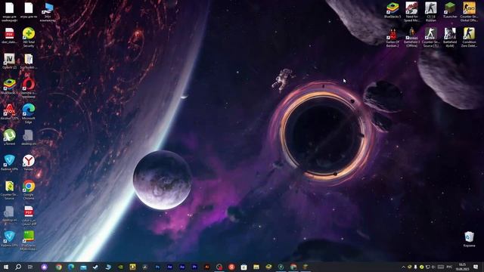Select the Google Chrome desktop shortcut
The width and height of the screenshot is (484, 272).
tap(29, 190)
